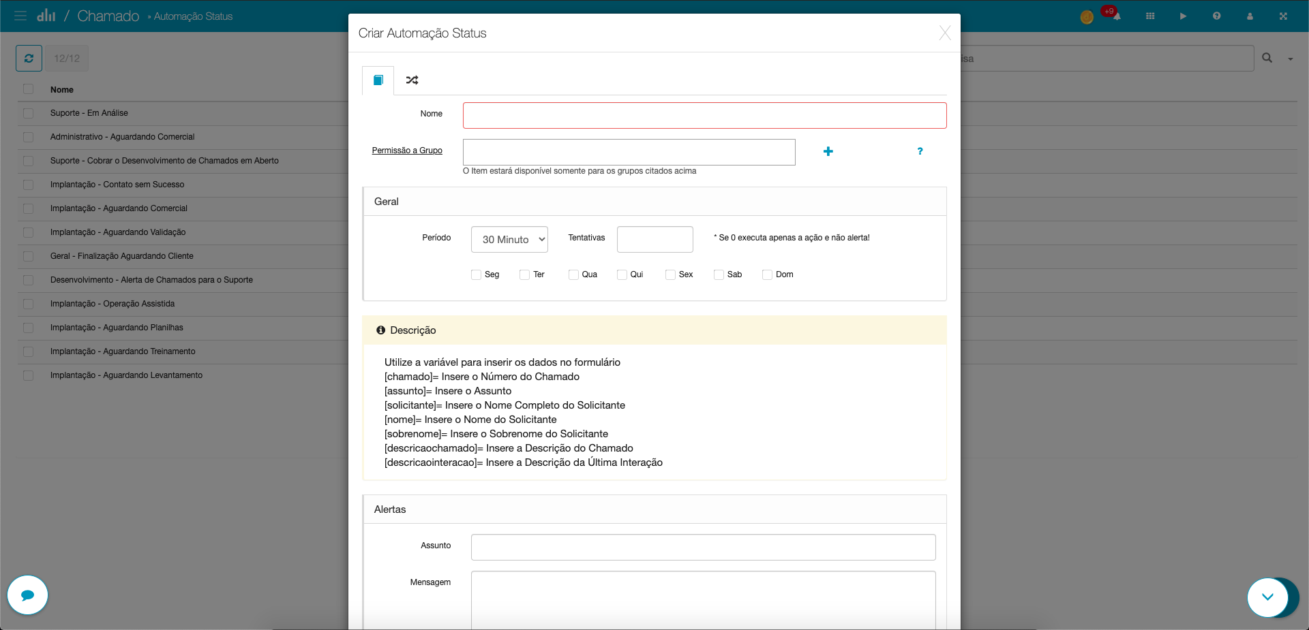Check the Sex weekday checkbox
1309x630 pixels.
pos(670,274)
